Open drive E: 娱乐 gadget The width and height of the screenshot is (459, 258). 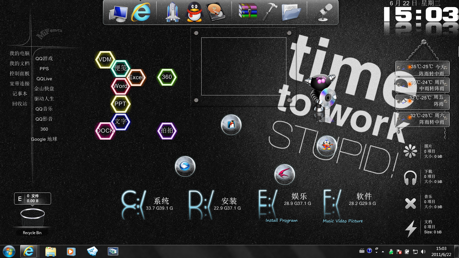coord(285,203)
